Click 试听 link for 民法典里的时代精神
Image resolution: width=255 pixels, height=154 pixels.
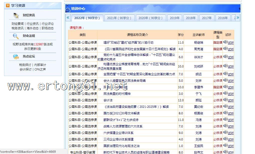(x=231, y=94)
